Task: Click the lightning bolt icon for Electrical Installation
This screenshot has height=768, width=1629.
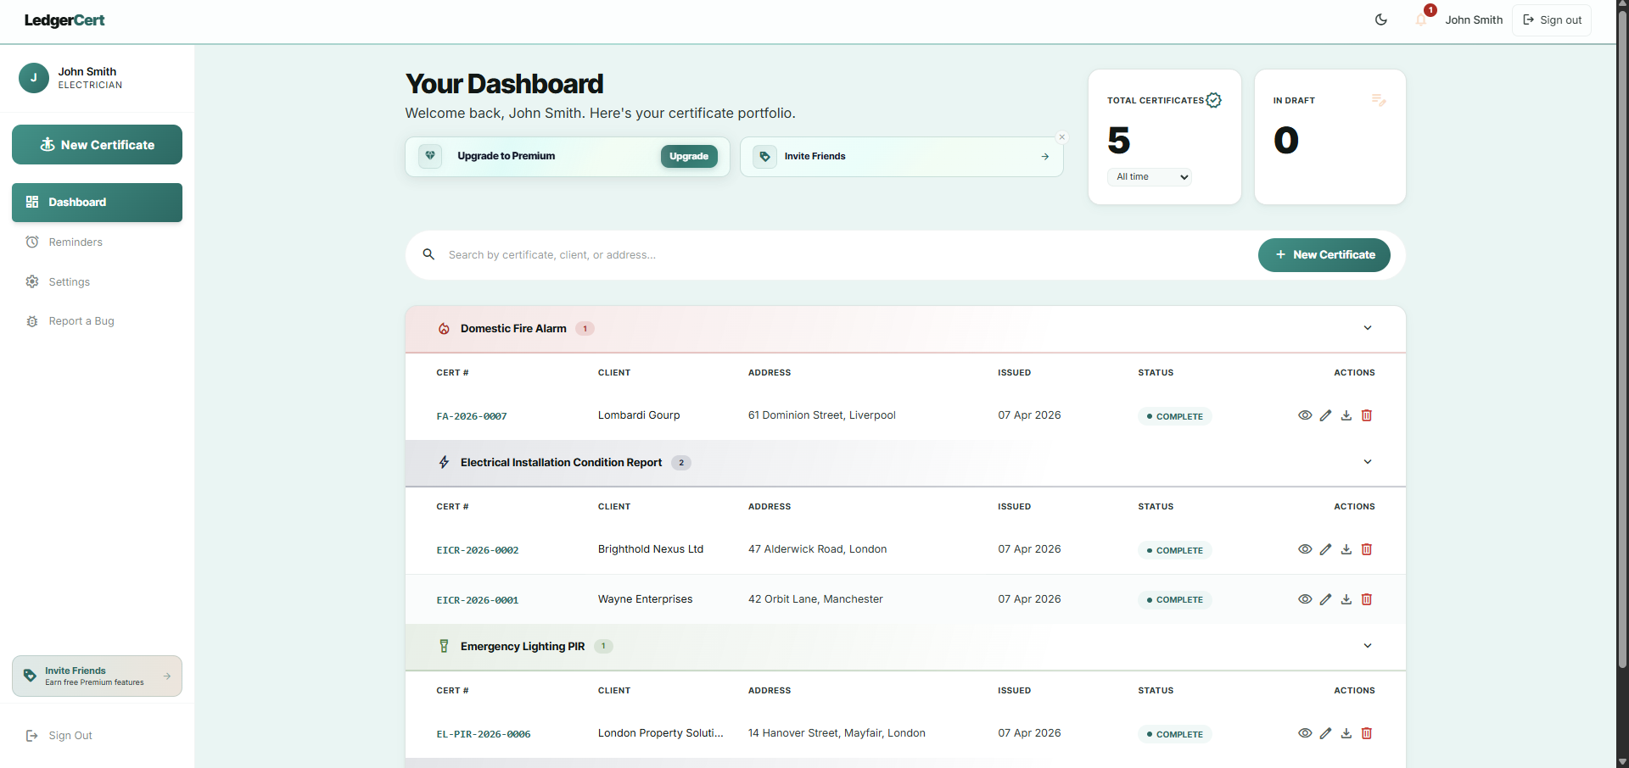Action: click(x=444, y=462)
